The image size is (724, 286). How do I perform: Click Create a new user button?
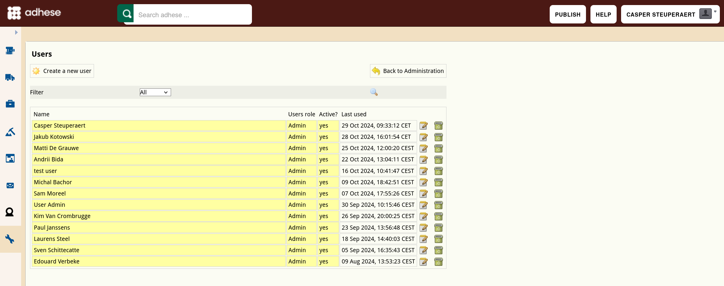62,71
